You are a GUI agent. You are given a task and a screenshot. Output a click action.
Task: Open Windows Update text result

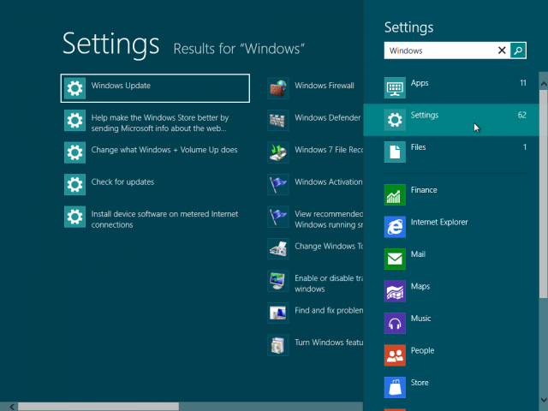click(x=121, y=86)
